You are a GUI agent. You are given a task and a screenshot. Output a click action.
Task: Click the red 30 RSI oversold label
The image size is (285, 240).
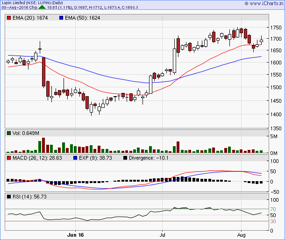pyautogui.click(x=273, y=221)
